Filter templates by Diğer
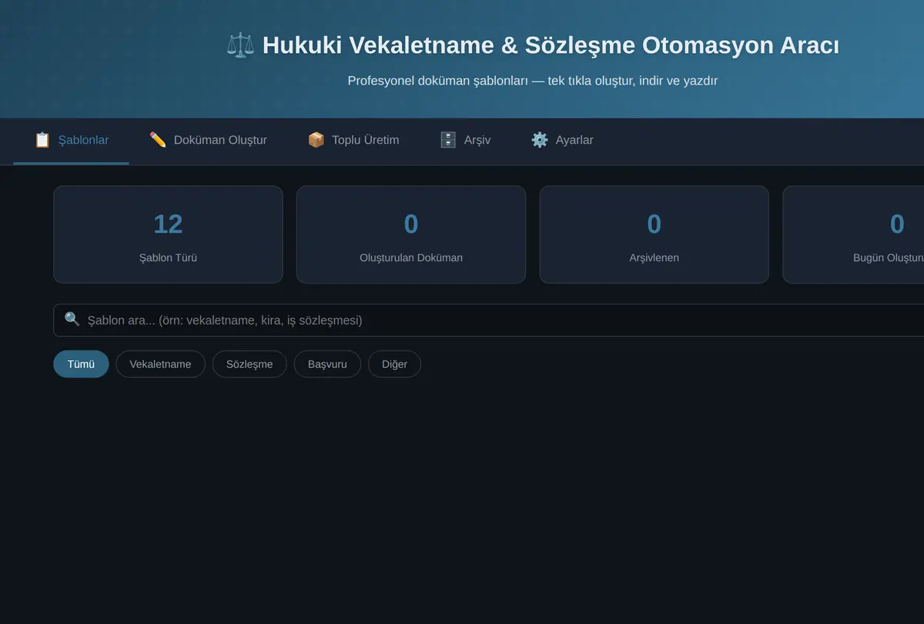This screenshot has width=924, height=624. coord(394,364)
